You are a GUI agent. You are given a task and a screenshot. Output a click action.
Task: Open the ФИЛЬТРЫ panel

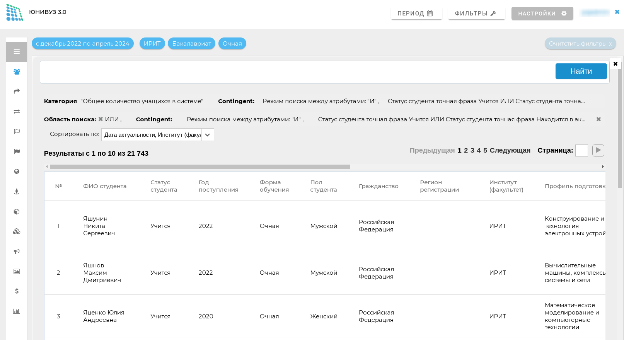[x=476, y=13]
